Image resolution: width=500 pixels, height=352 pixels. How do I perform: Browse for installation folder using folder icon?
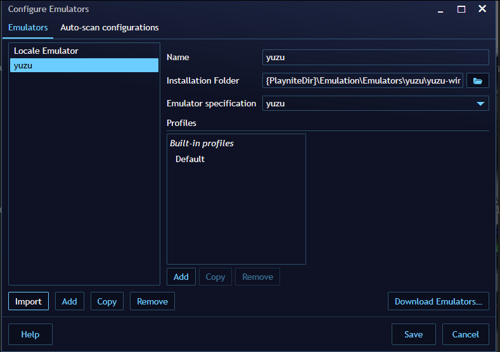click(478, 81)
